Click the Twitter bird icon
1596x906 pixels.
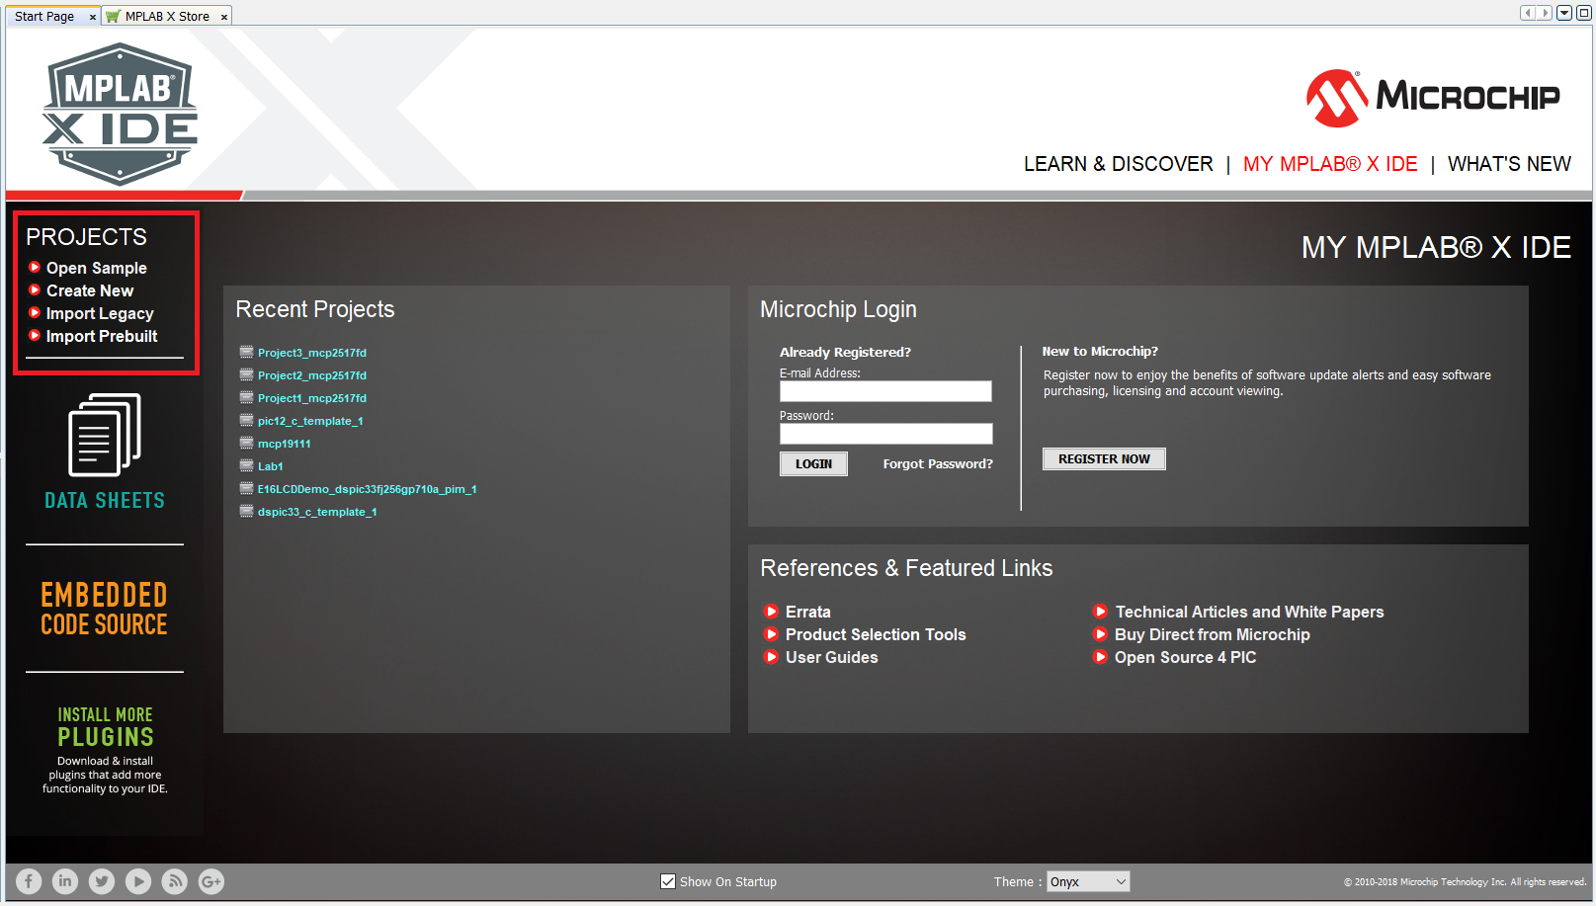(102, 881)
